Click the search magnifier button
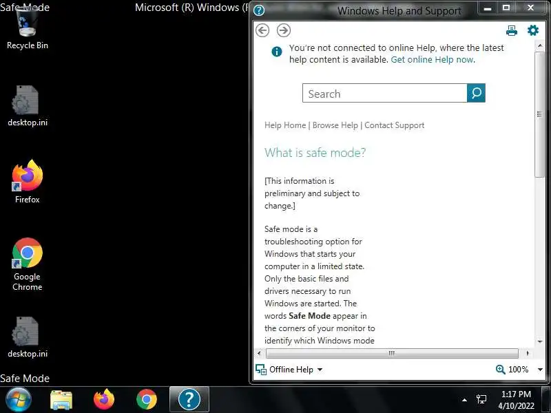 point(476,93)
